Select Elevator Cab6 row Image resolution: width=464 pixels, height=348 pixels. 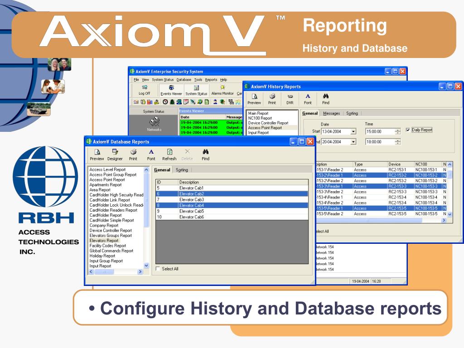pos(232,217)
